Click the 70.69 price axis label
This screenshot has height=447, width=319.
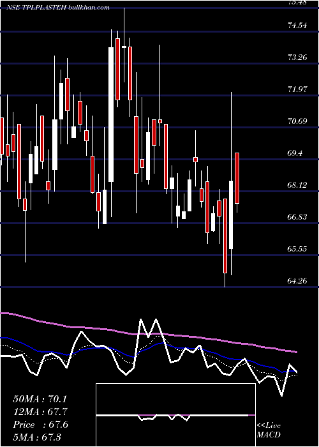(298, 121)
